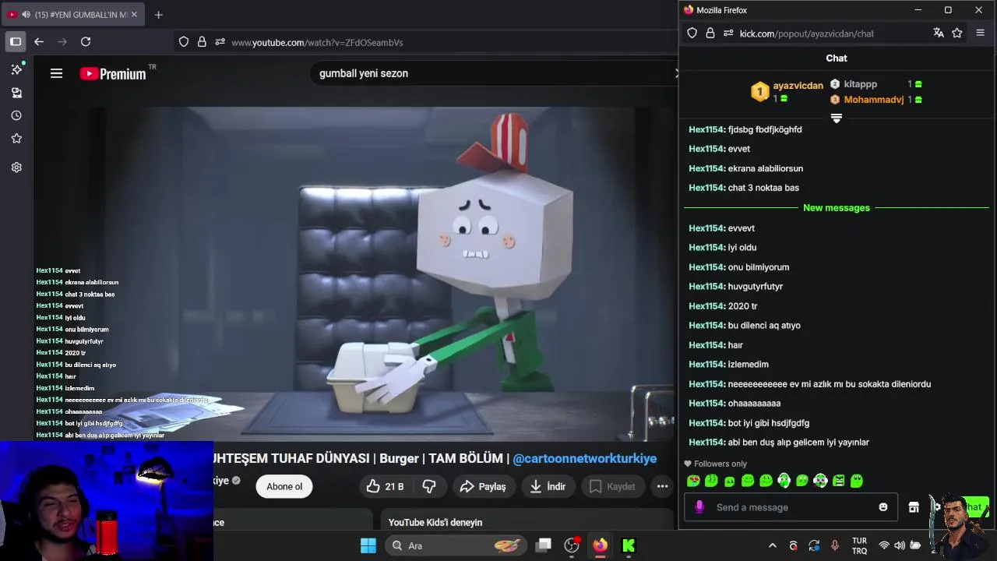Bookmark the Kick chat page star
Viewport: 997px width, 561px height.
coord(957,33)
